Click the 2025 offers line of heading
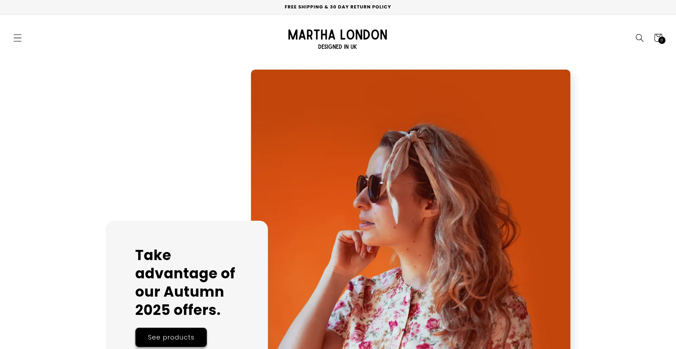The width and height of the screenshot is (676, 349). (x=178, y=310)
